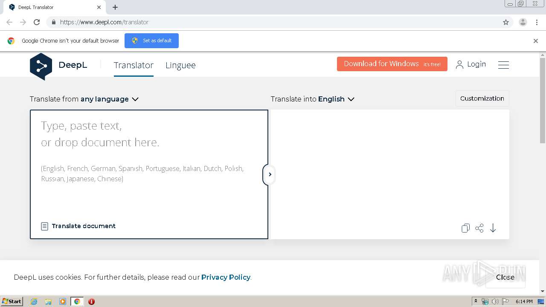Screen dimensions: 546x307
Task: Click the volume icon in system tray
Action: coord(495,301)
